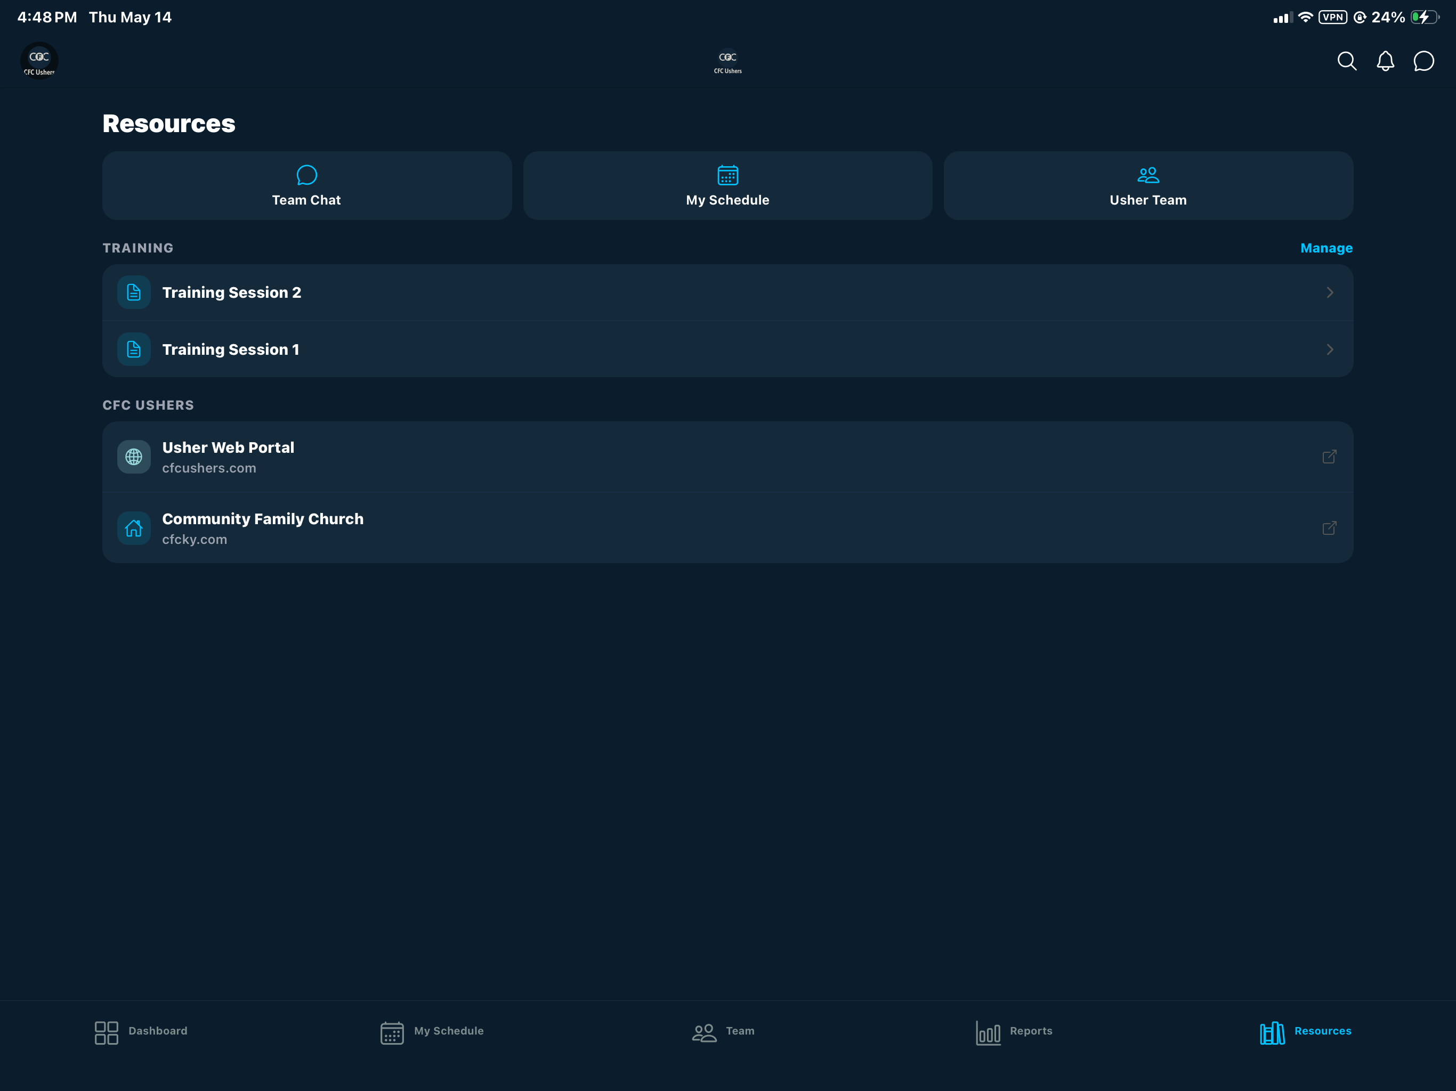Viewport: 1456px width, 1091px height.
Task: Click the VPN status indicator
Action: 1333,17
